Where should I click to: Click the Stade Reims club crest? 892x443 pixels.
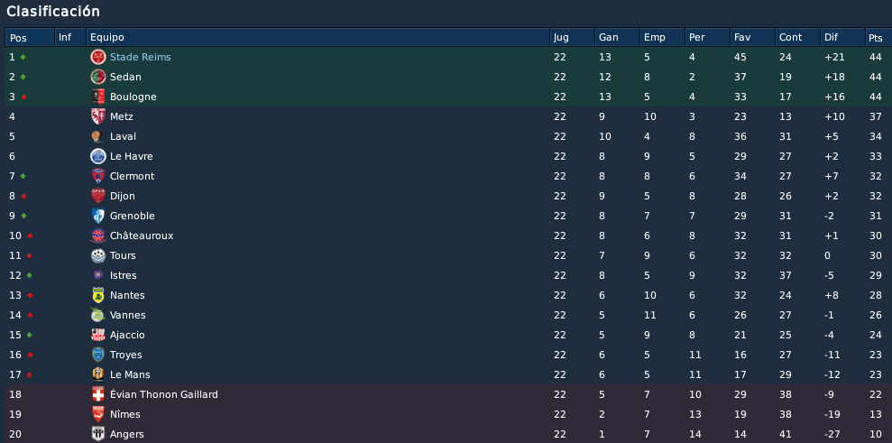click(x=97, y=57)
